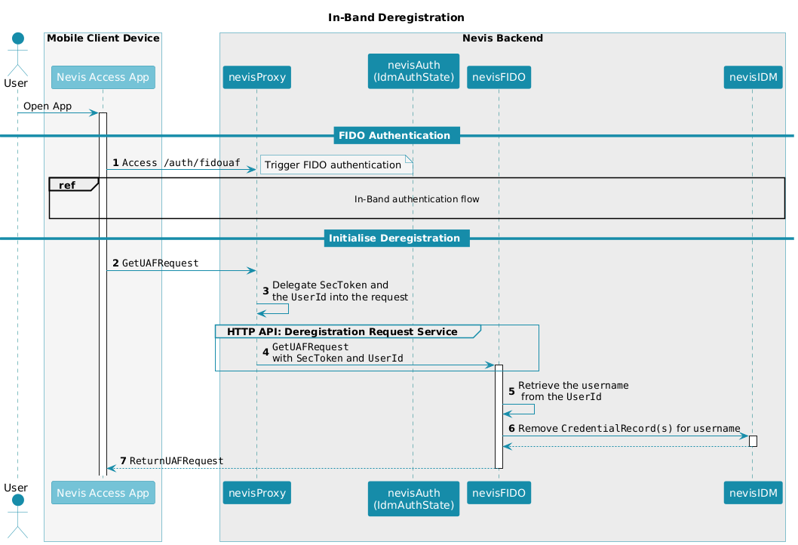Viewport: 798px width, 545px height.
Task: Click the message 2 GetUAFRequest label
Action: 161,263
